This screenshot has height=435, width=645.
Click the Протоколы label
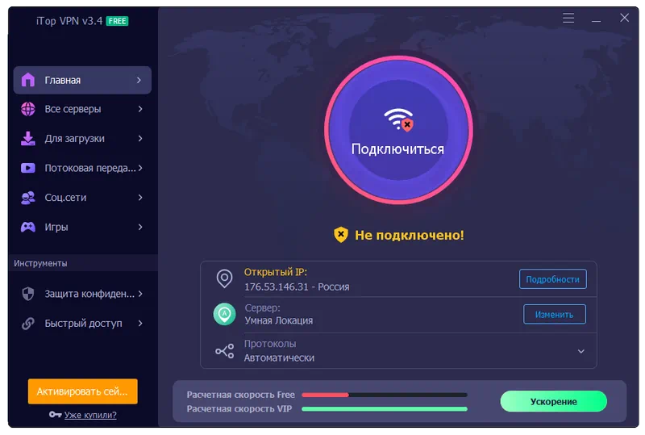[270, 344]
